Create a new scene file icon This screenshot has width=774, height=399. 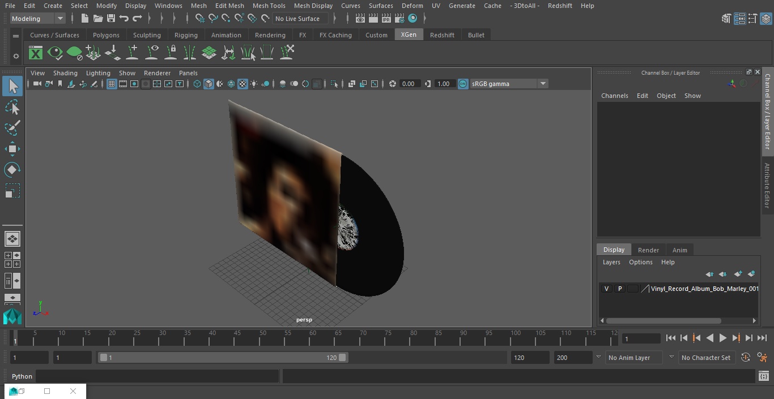pos(84,19)
